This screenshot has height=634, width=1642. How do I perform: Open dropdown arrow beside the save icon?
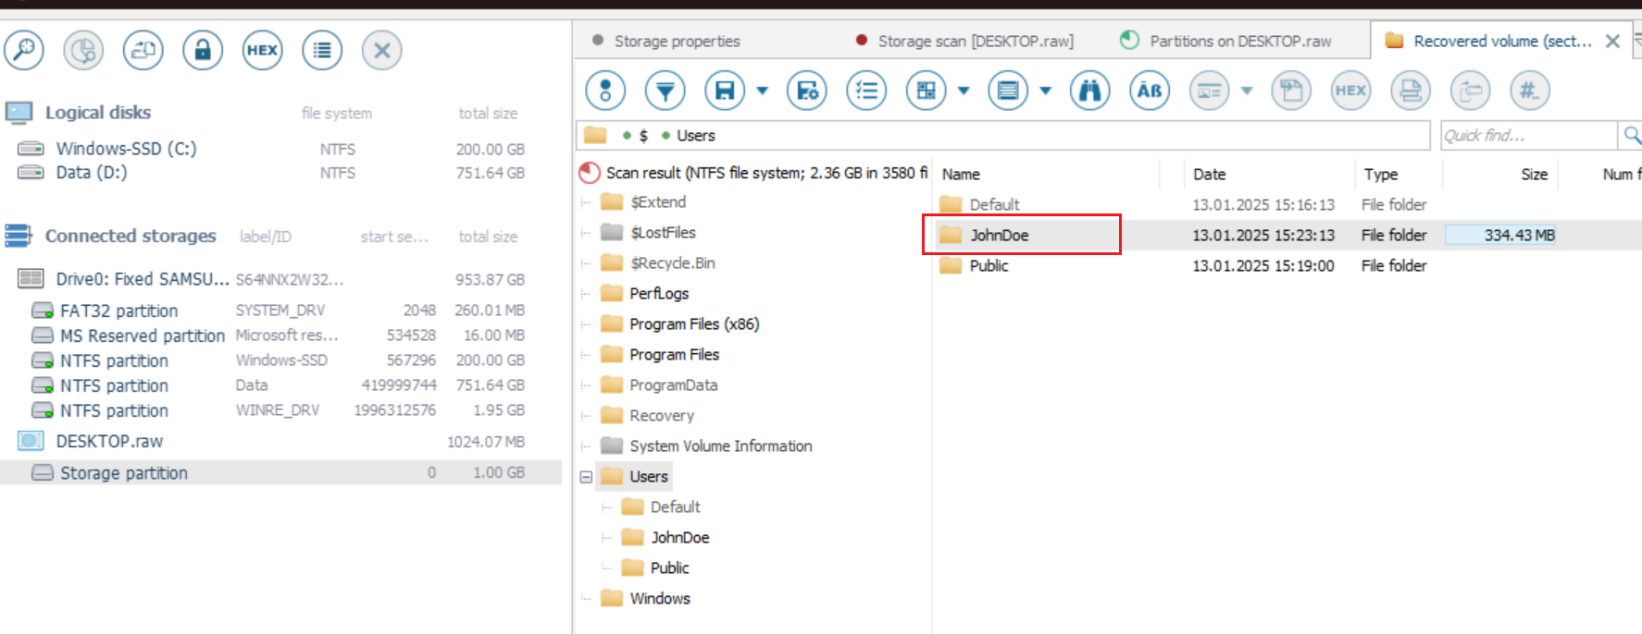click(763, 91)
